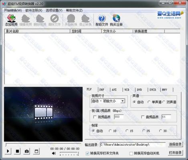The height and width of the screenshot is (160, 188).
Task: Click the 文件大小 column header
Action: pos(117,31)
